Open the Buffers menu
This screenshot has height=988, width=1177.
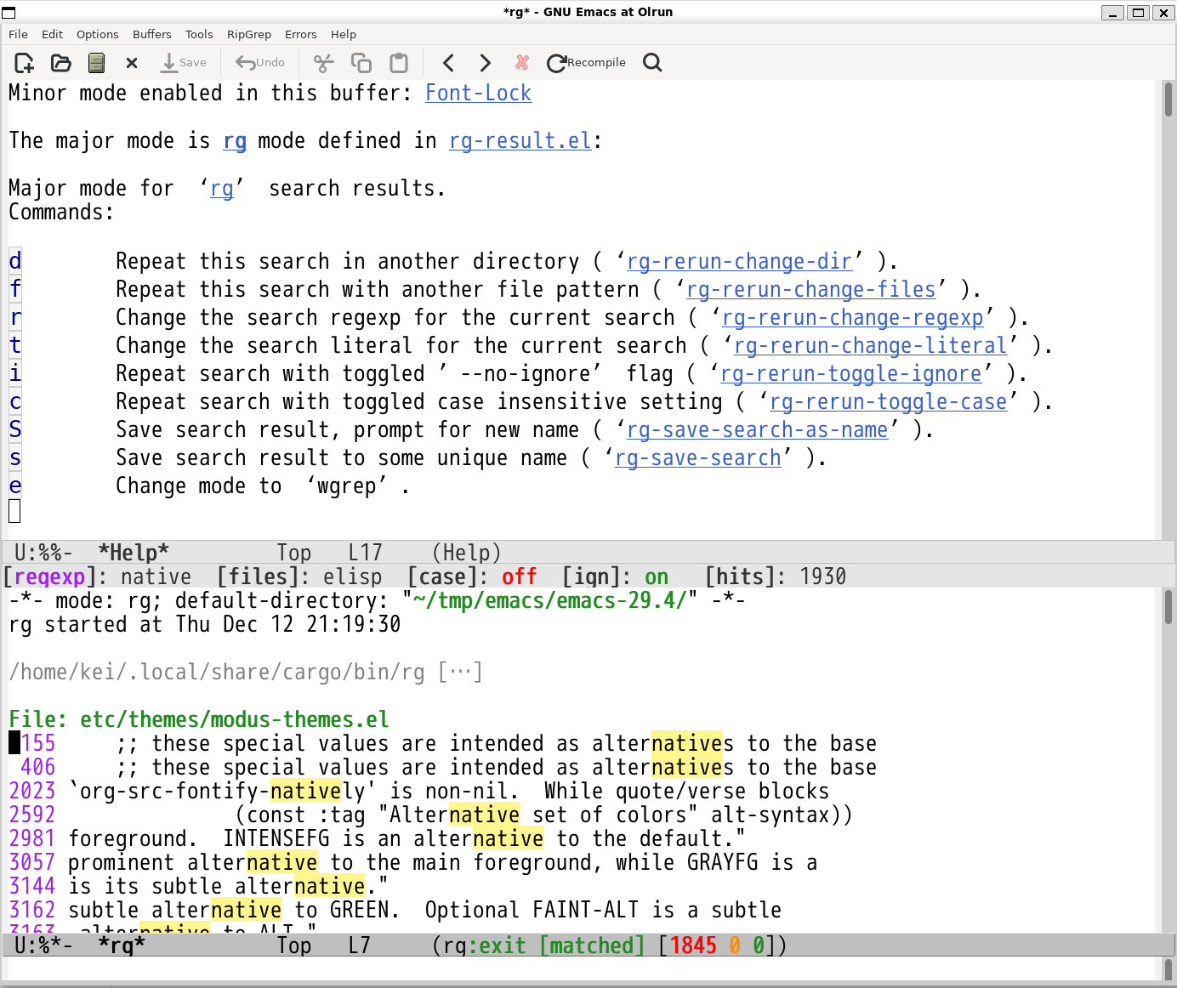pyautogui.click(x=151, y=34)
